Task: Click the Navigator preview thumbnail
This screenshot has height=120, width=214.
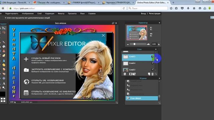Action: [x=137, y=33]
